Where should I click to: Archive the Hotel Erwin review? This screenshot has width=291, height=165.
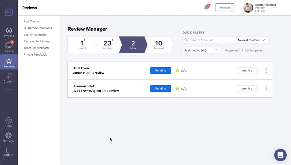pos(247,70)
